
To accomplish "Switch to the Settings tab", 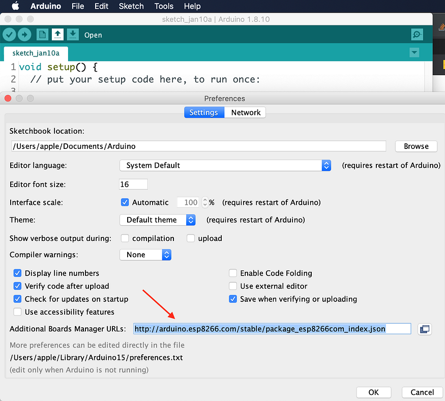I will 204,113.
